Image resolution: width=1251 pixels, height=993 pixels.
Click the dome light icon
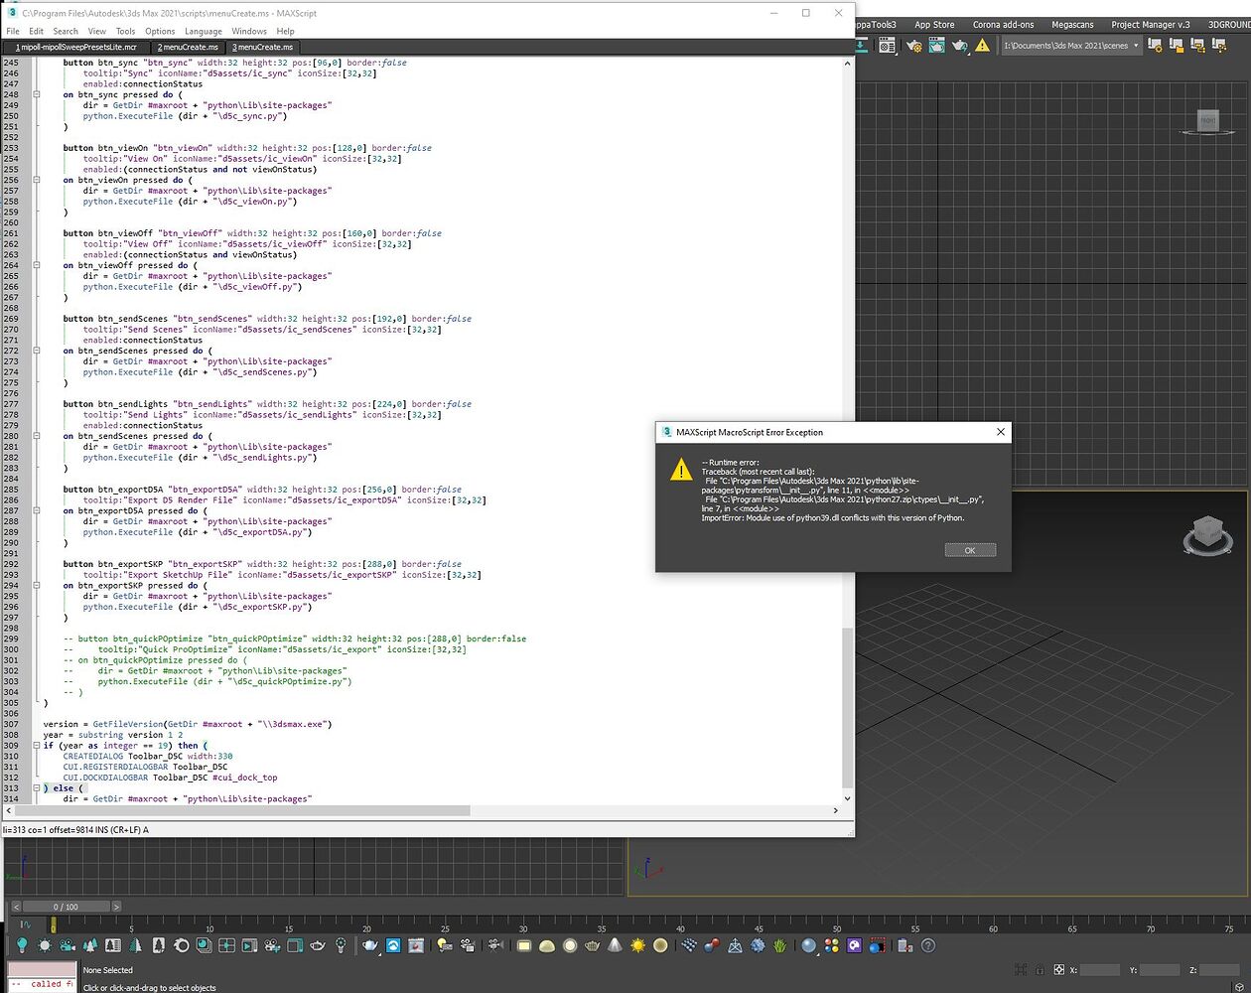tap(547, 945)
